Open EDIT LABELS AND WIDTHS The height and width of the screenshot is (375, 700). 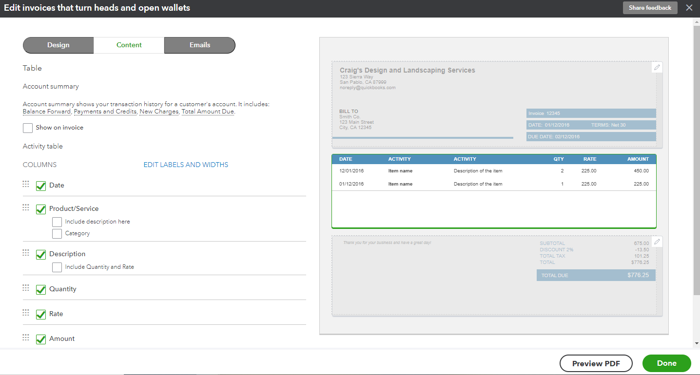pos(185,164)
